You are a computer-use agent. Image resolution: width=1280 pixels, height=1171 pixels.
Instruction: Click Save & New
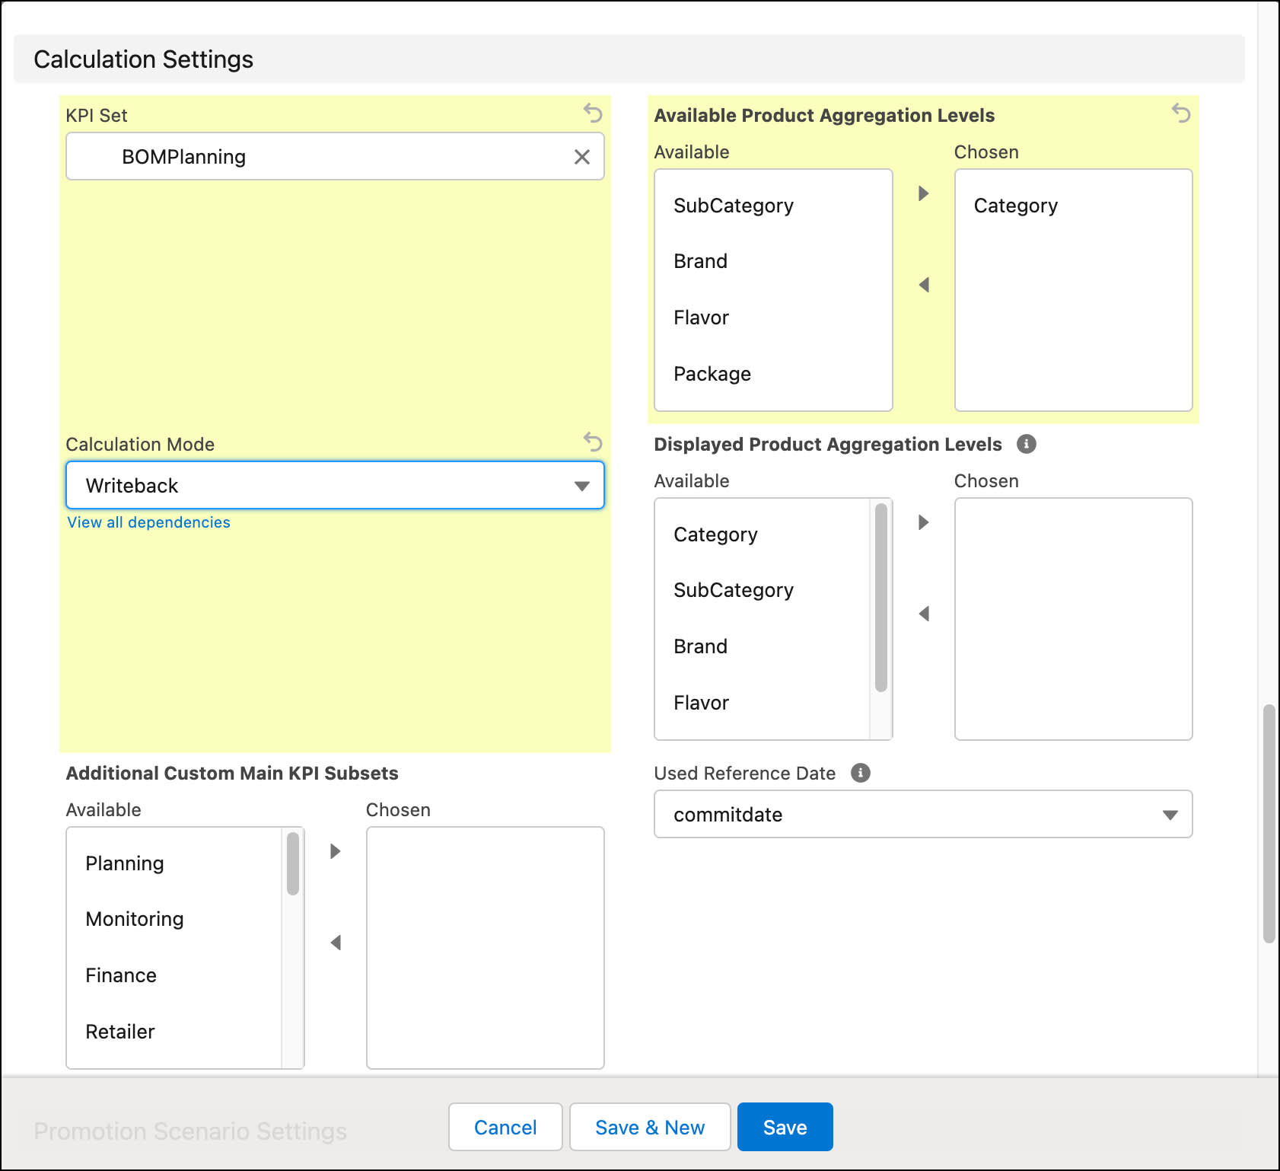coord(650,1127)
